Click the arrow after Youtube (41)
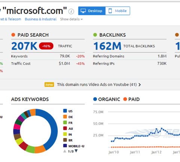This screenshot has width=180, height=162. pyautogui.click(x=139, y=85)
